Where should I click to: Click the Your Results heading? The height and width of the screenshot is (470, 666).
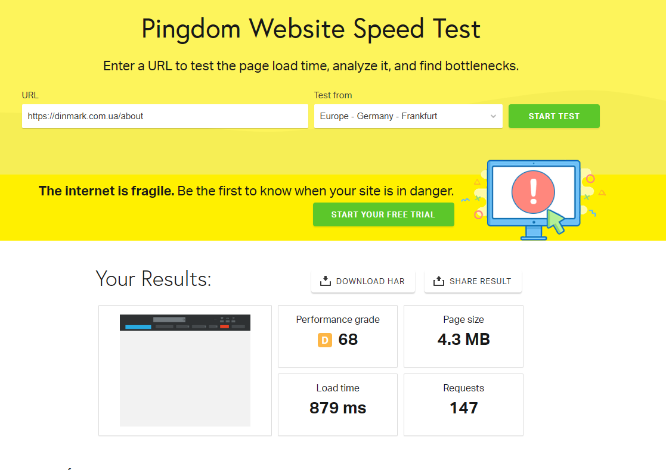click(x=153, y=279)
